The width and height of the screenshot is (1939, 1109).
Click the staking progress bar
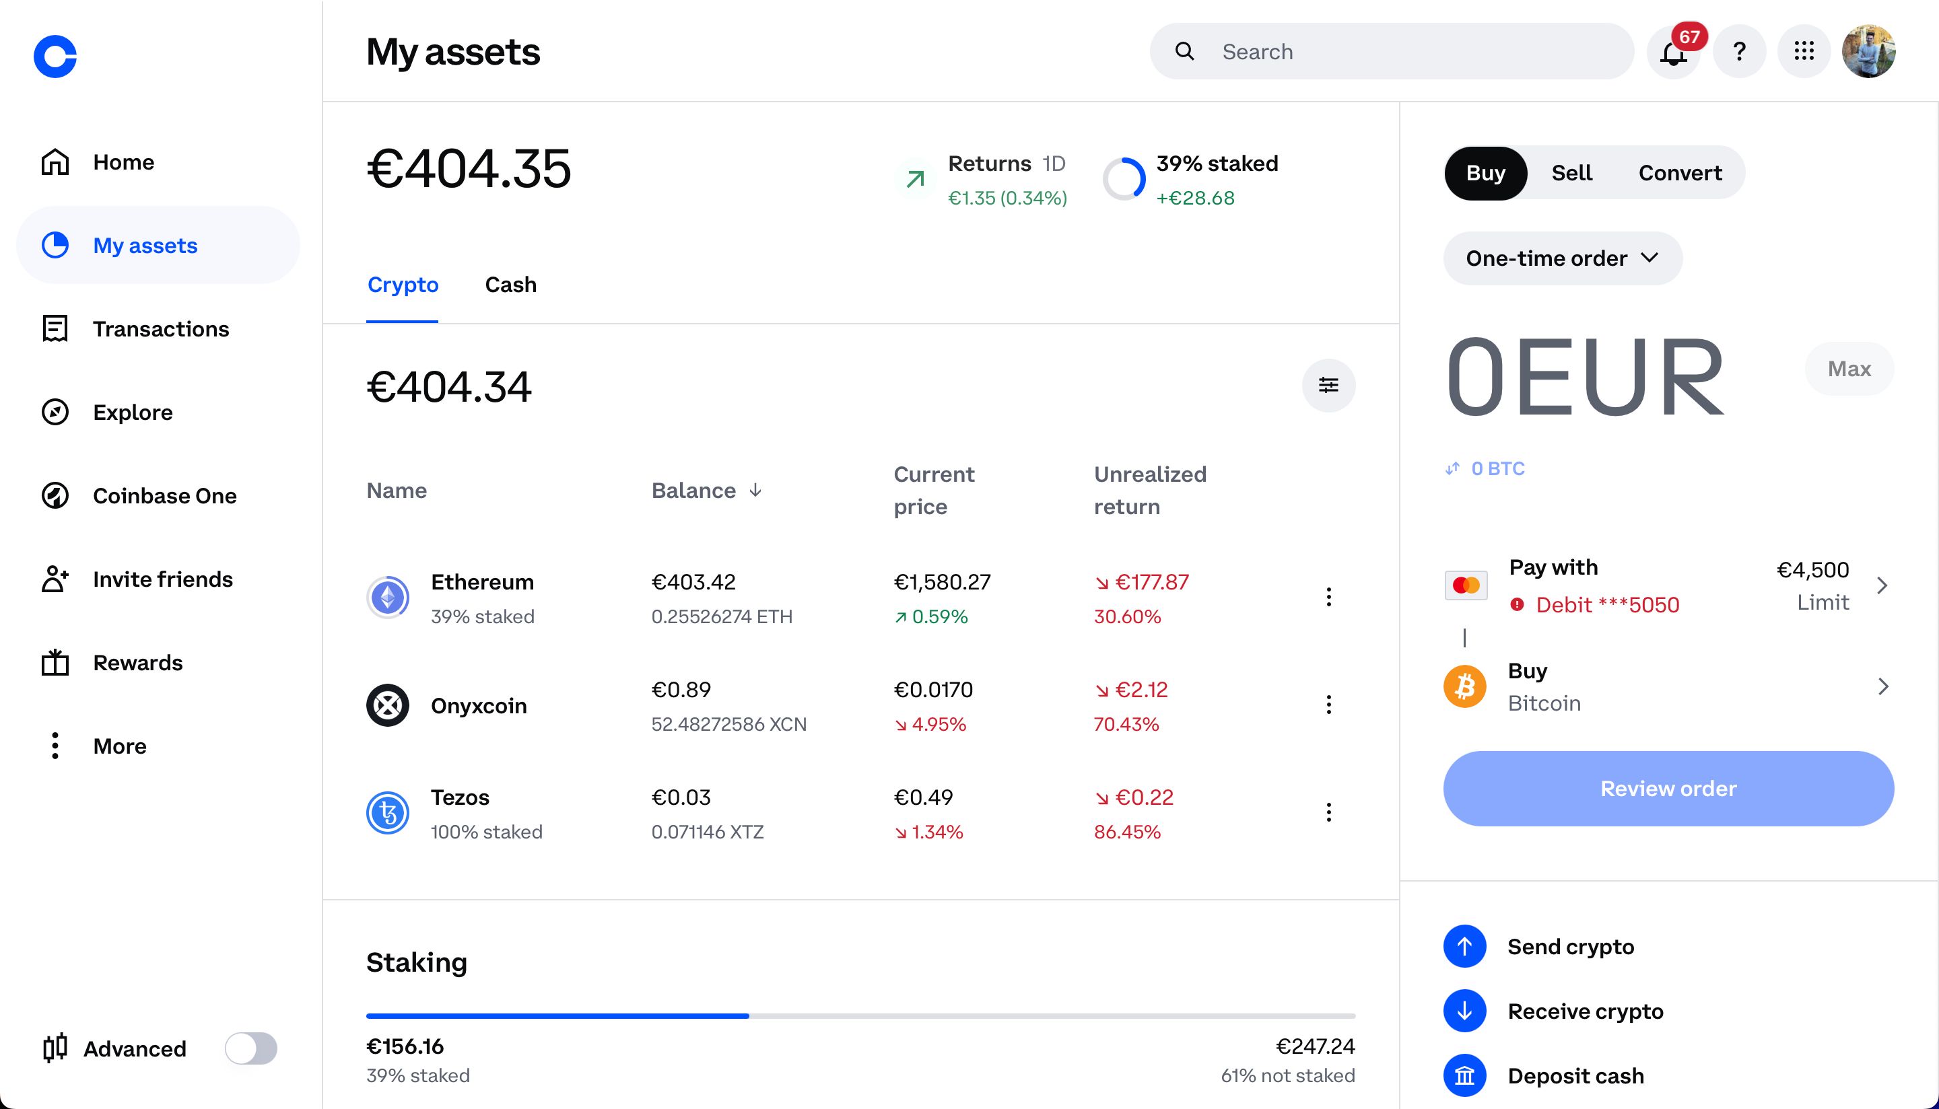(860, 1016)
